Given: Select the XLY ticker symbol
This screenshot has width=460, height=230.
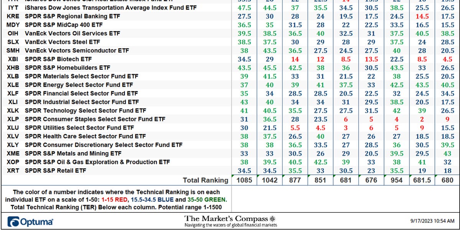Looking at the screenshot, I should pos(13,145).
